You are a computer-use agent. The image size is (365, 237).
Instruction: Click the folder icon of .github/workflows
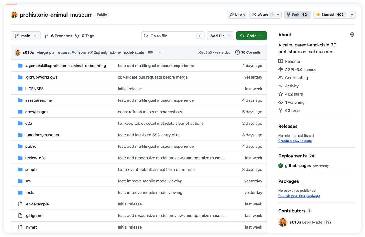click(x=20, y=77)
